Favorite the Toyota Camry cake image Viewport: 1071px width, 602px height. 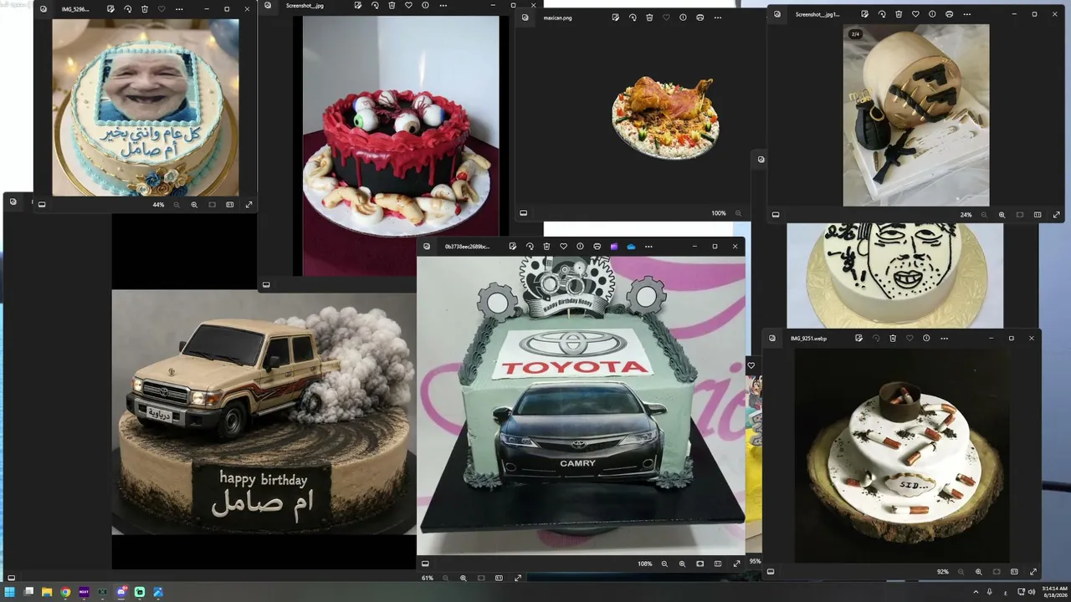pos(563,247)
